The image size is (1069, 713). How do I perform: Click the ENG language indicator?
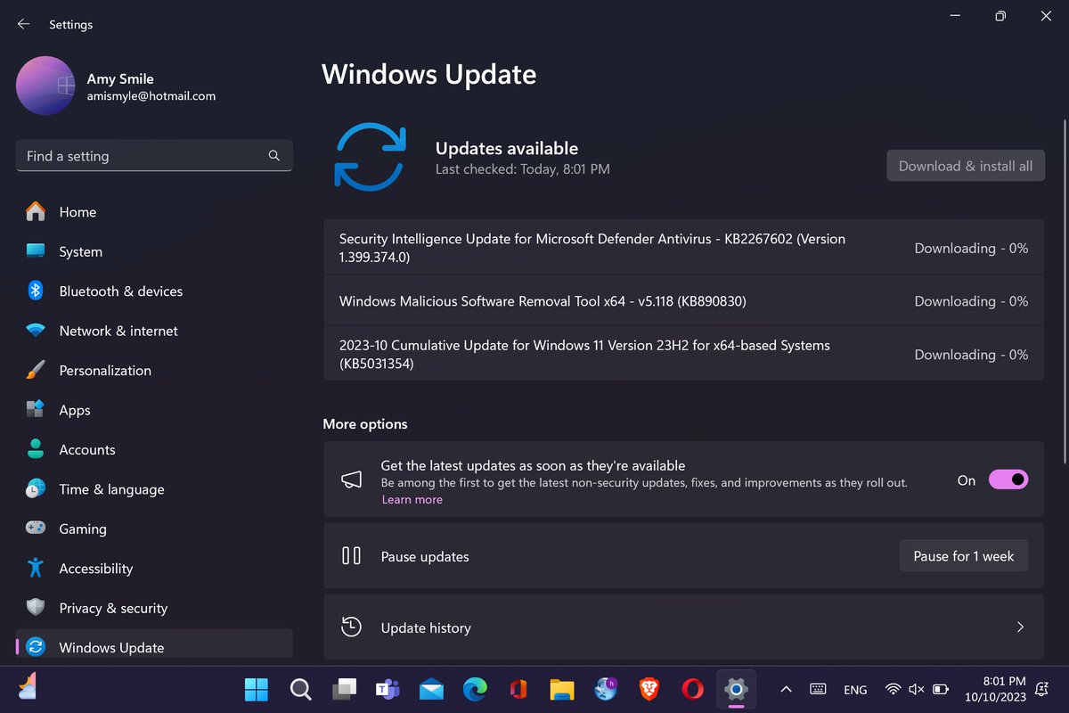pyautogui.click(x=855, y=690)
